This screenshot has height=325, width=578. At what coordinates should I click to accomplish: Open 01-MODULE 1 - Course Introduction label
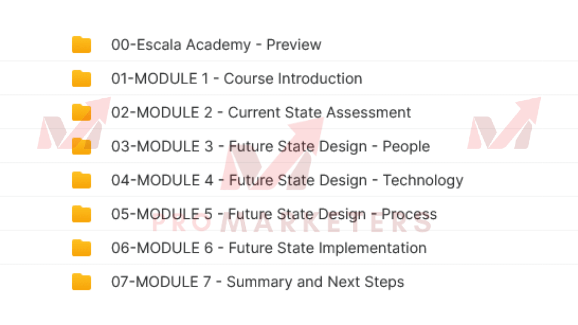(237, 79)
